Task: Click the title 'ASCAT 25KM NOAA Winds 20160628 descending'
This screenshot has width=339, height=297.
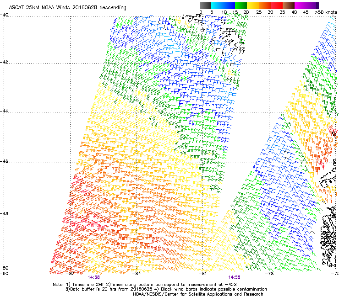Action: click(68, 7)
